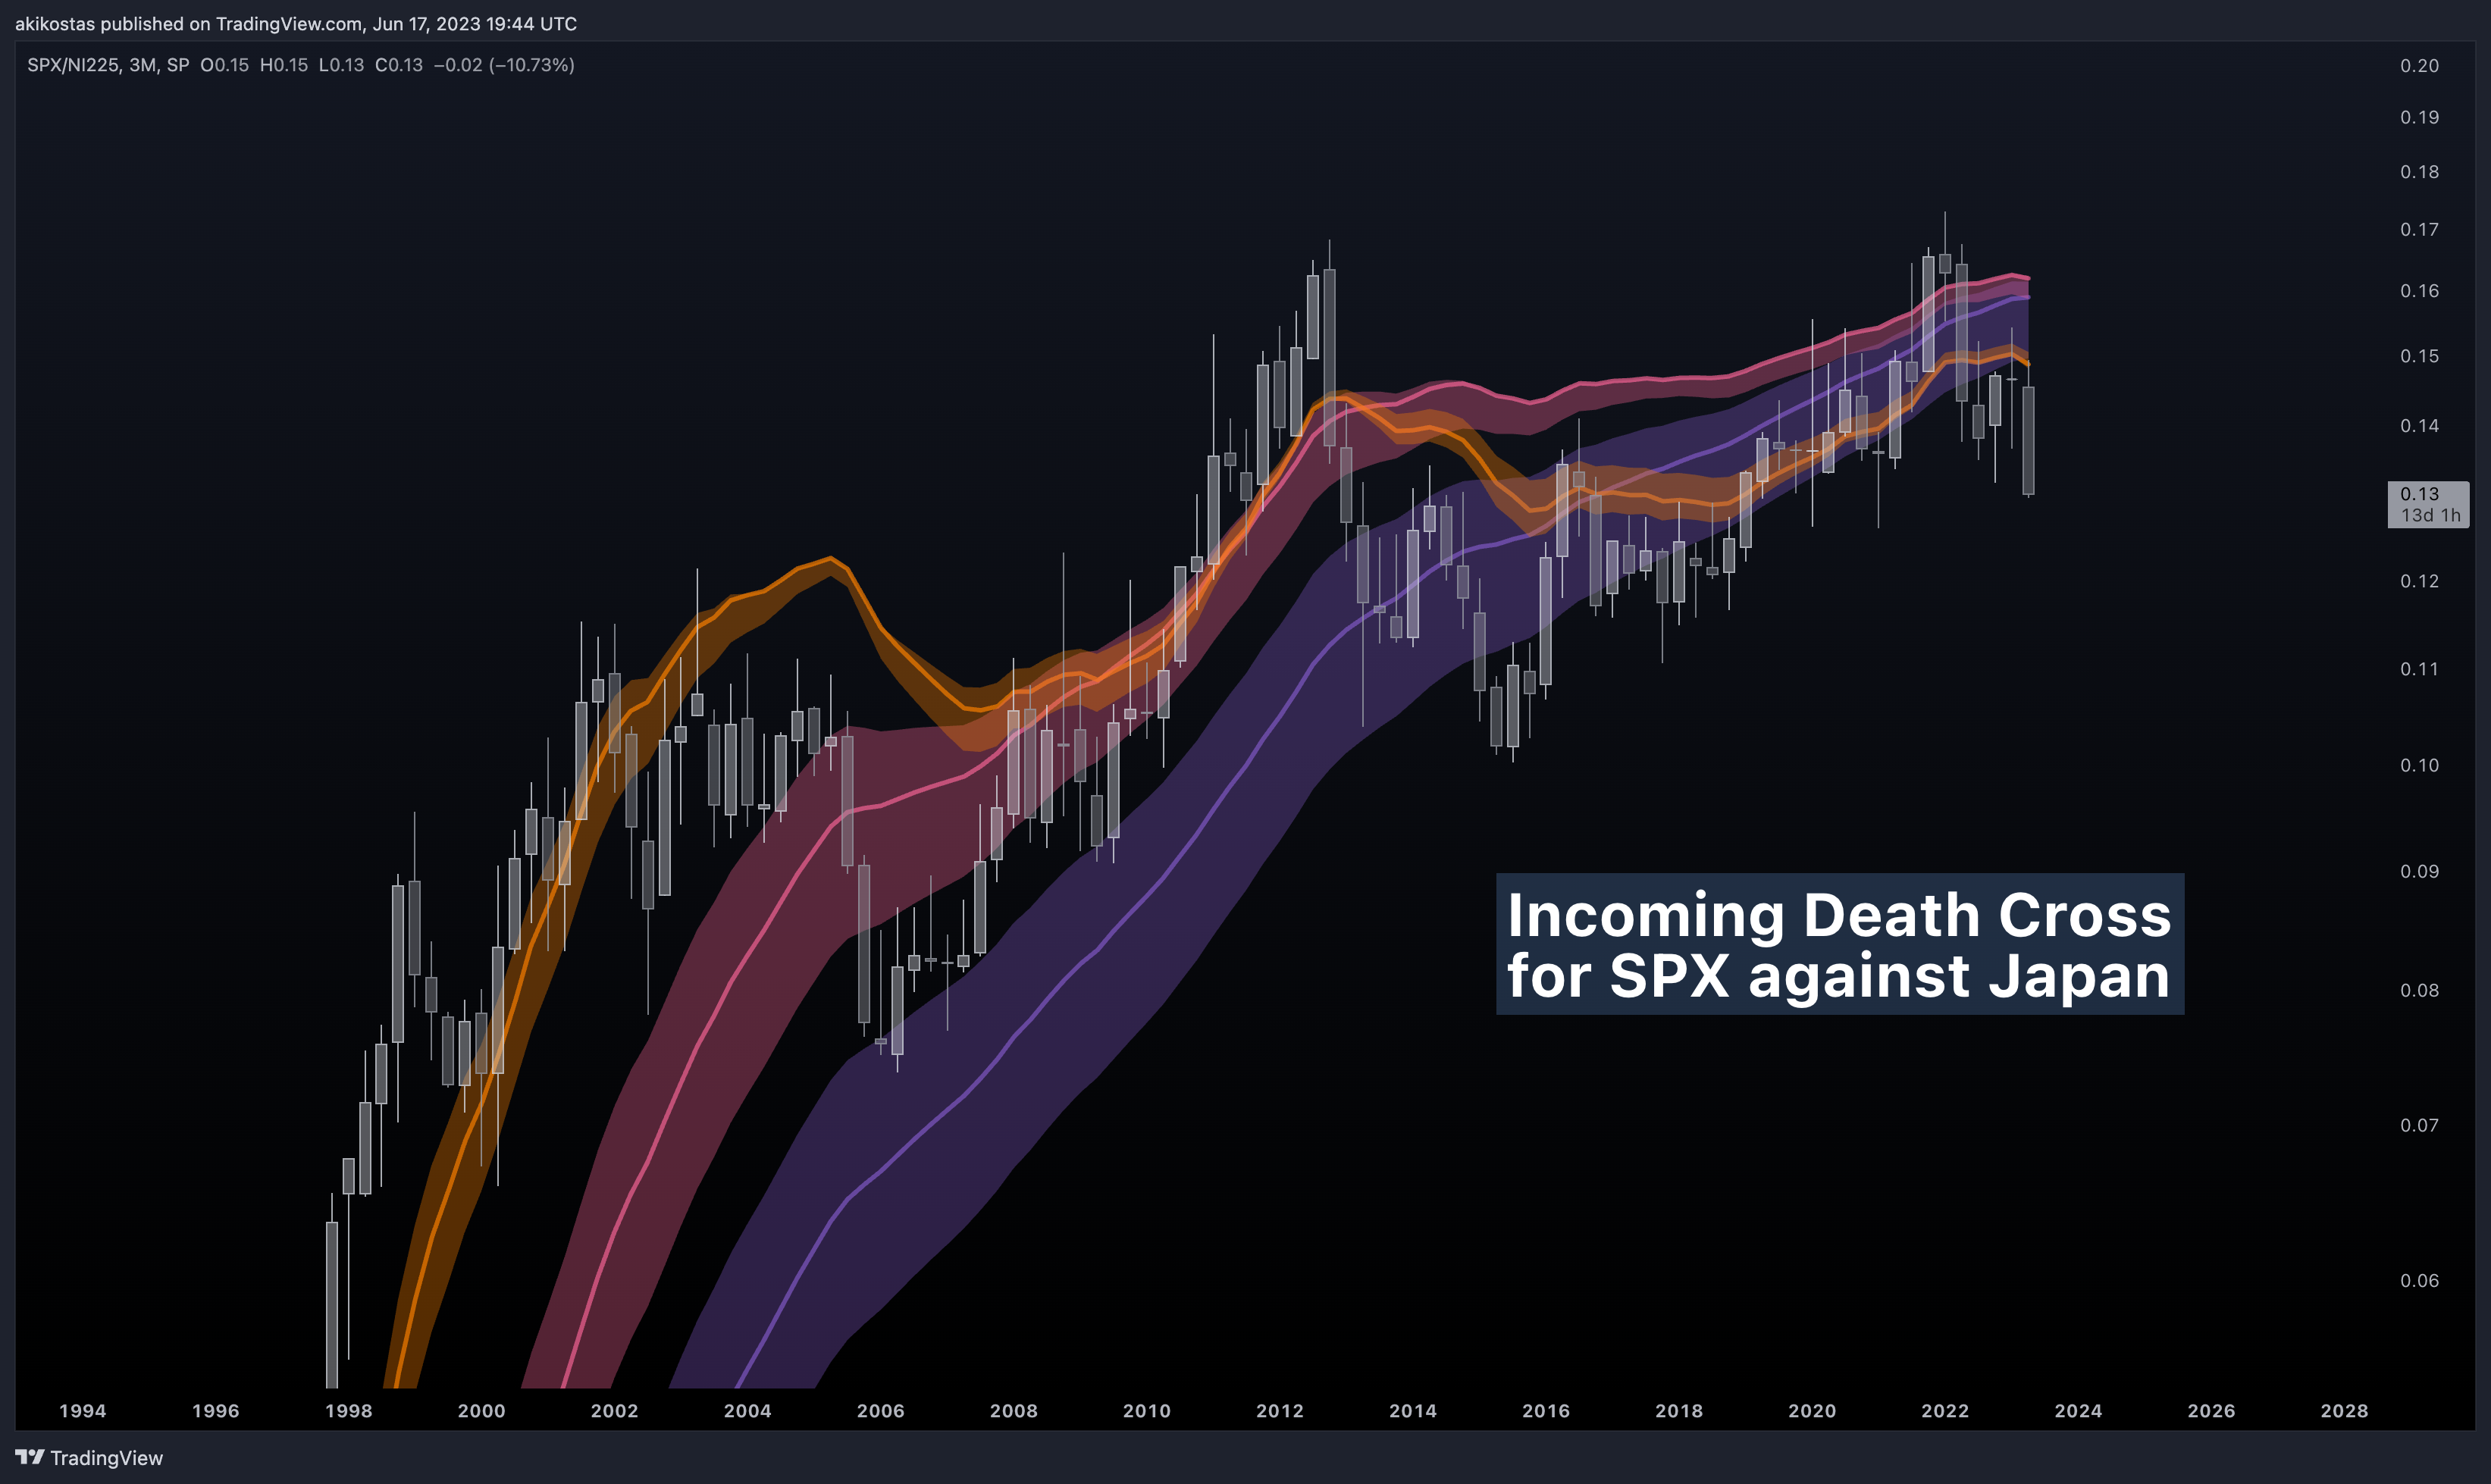
Task: Click the 0.09 price axis label
Action: pyautogui.click(x=2419, y=871)
